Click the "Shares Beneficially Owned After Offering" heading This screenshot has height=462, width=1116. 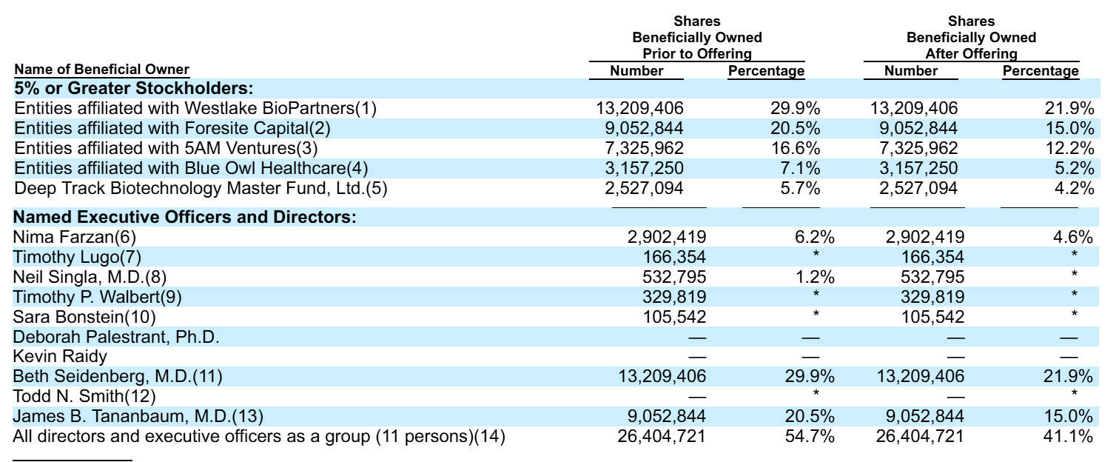coord(971,38)
